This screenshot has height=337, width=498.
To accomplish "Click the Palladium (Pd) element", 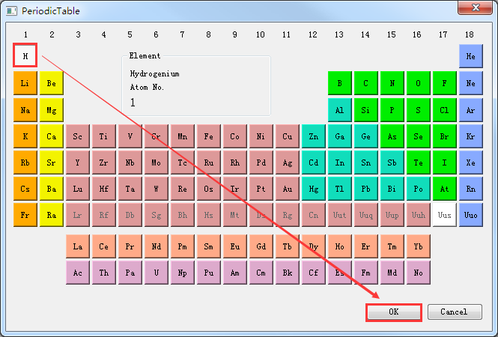I will point(261,163).
